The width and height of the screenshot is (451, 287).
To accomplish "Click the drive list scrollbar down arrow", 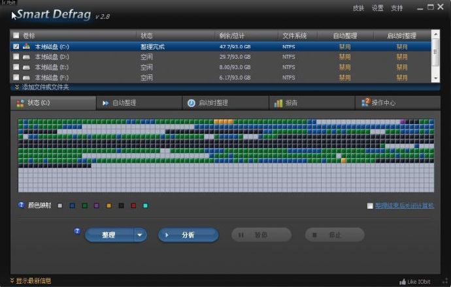I will point(435,78).
